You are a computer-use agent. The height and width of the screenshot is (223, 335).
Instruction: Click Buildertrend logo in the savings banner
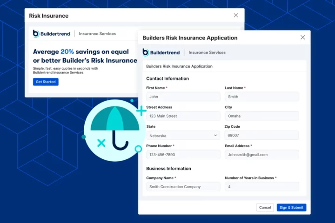coord(51,33)
